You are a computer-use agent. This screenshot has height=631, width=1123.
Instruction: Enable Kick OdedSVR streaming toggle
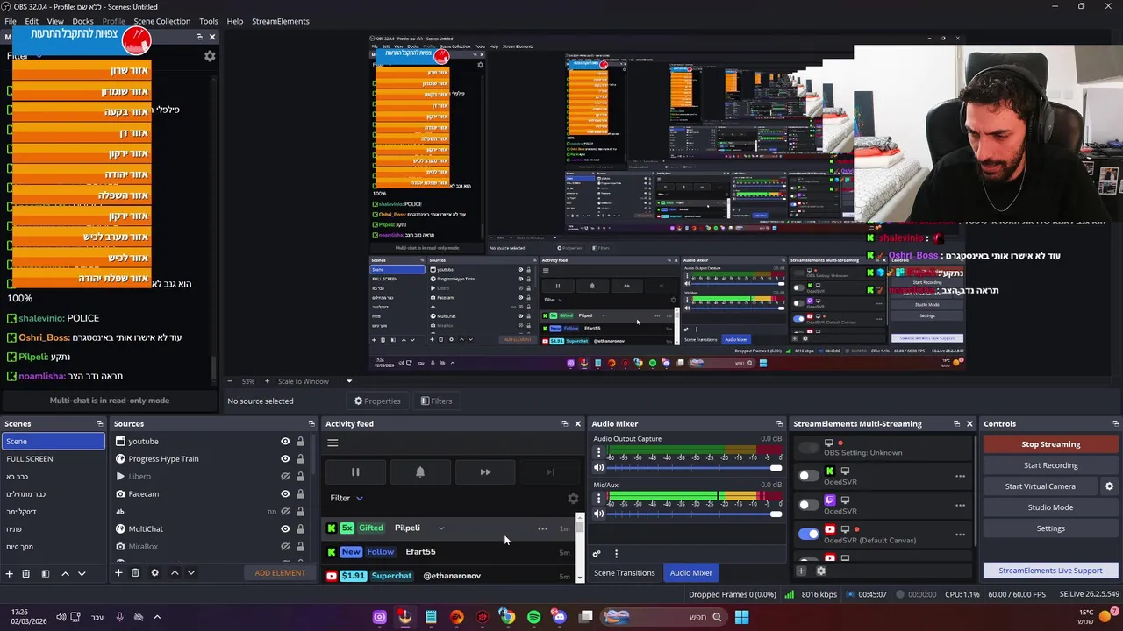click(808, 476)
